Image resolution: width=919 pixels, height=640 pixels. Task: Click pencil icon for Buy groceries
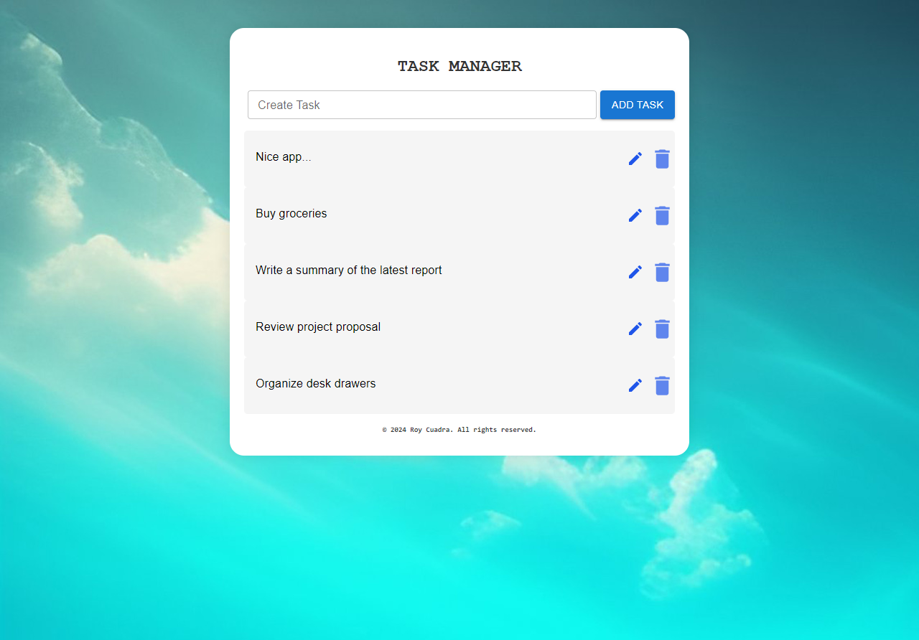635,215
